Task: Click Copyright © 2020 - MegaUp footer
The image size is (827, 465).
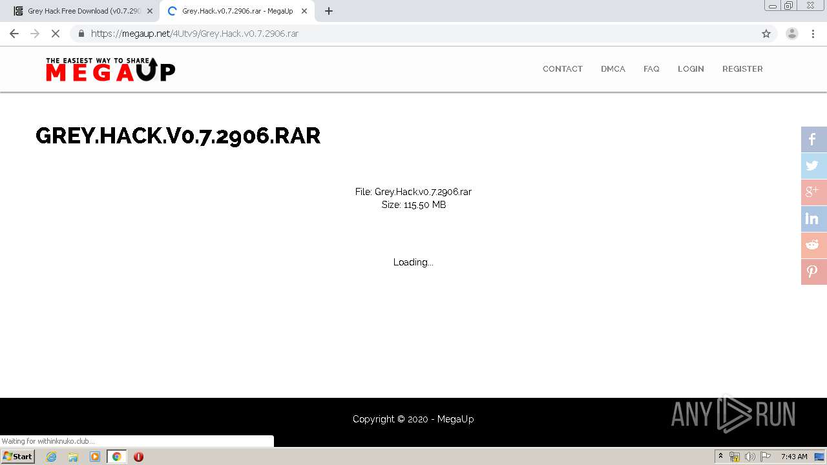Action: (413, 419)
